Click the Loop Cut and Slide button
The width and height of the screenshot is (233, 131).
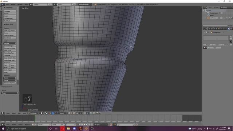[x=10, y=58]
